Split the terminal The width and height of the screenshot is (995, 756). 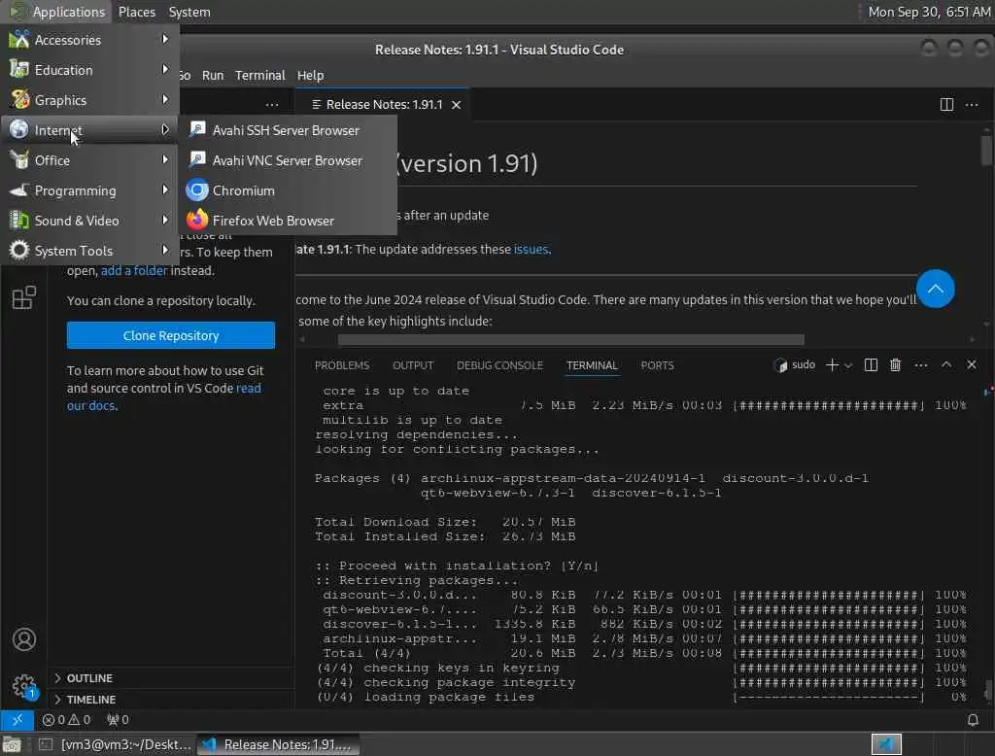pyautogui.click(x=871, y=365)
